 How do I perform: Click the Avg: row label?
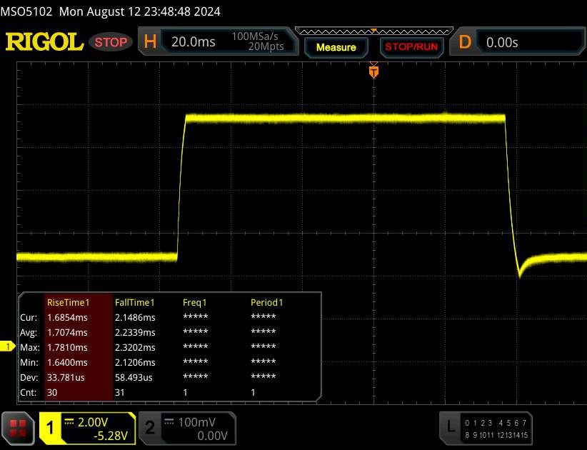tap(29, 332)
